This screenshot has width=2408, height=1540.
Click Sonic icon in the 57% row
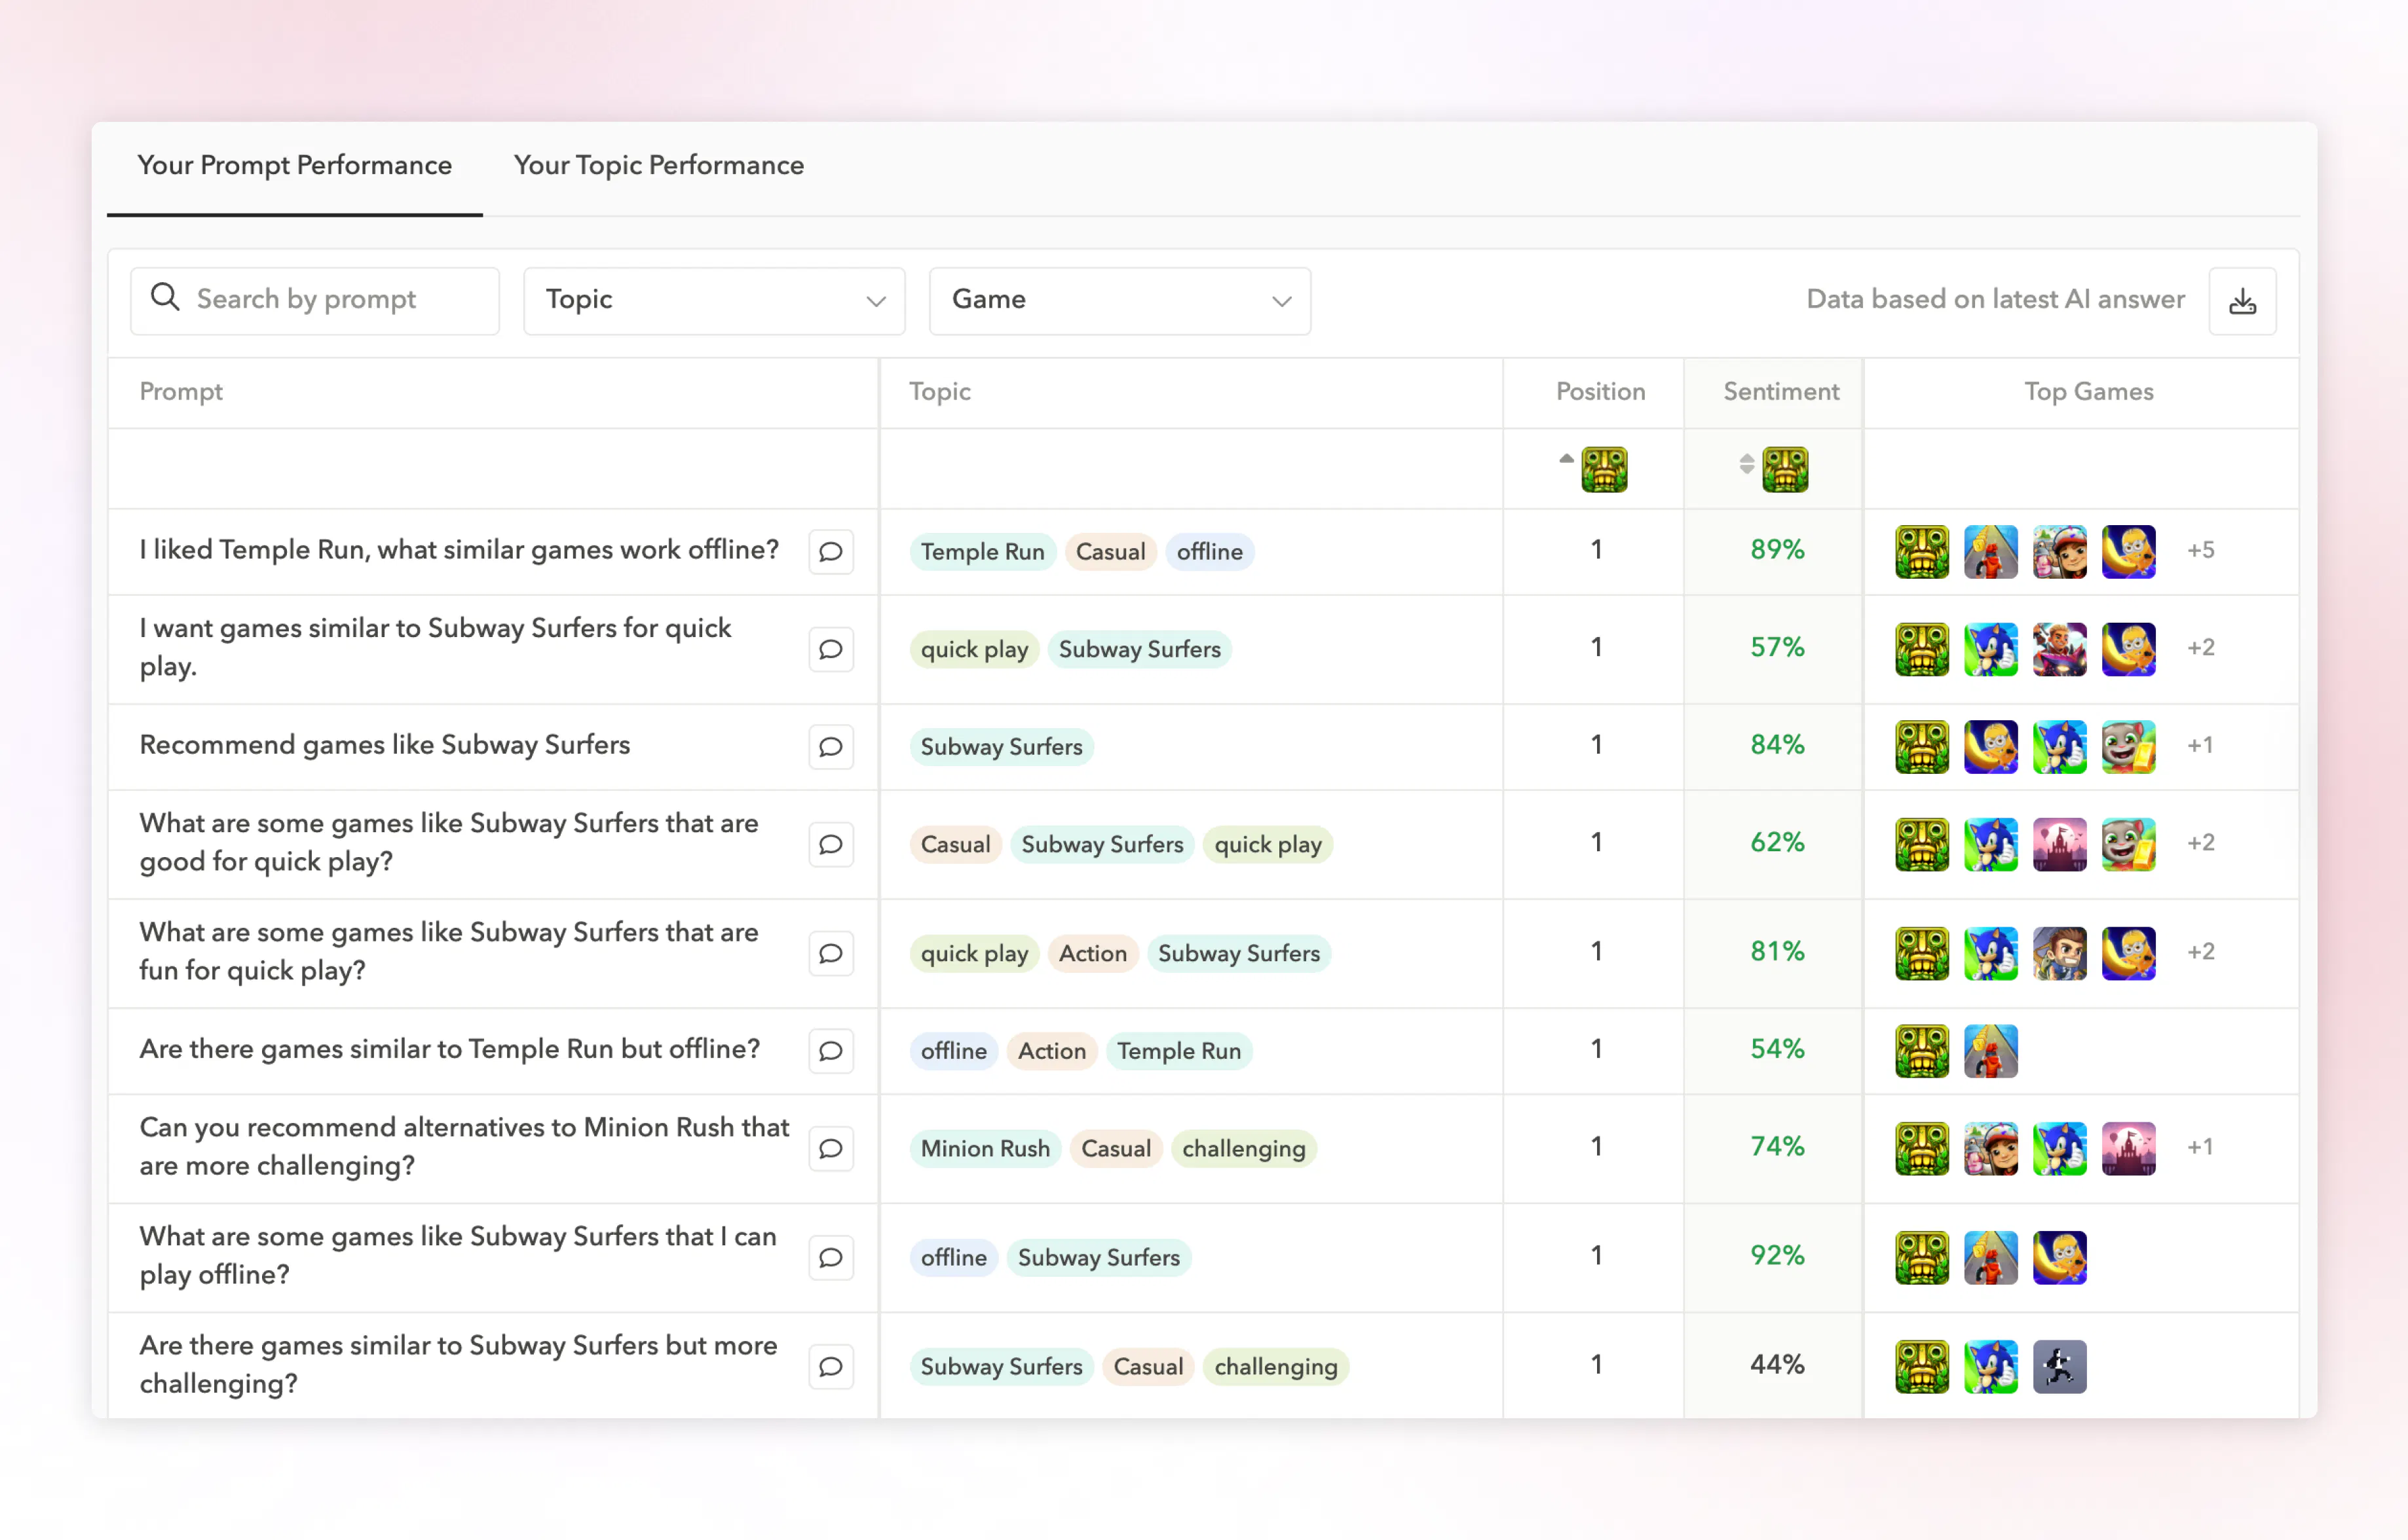(1990, 649)
